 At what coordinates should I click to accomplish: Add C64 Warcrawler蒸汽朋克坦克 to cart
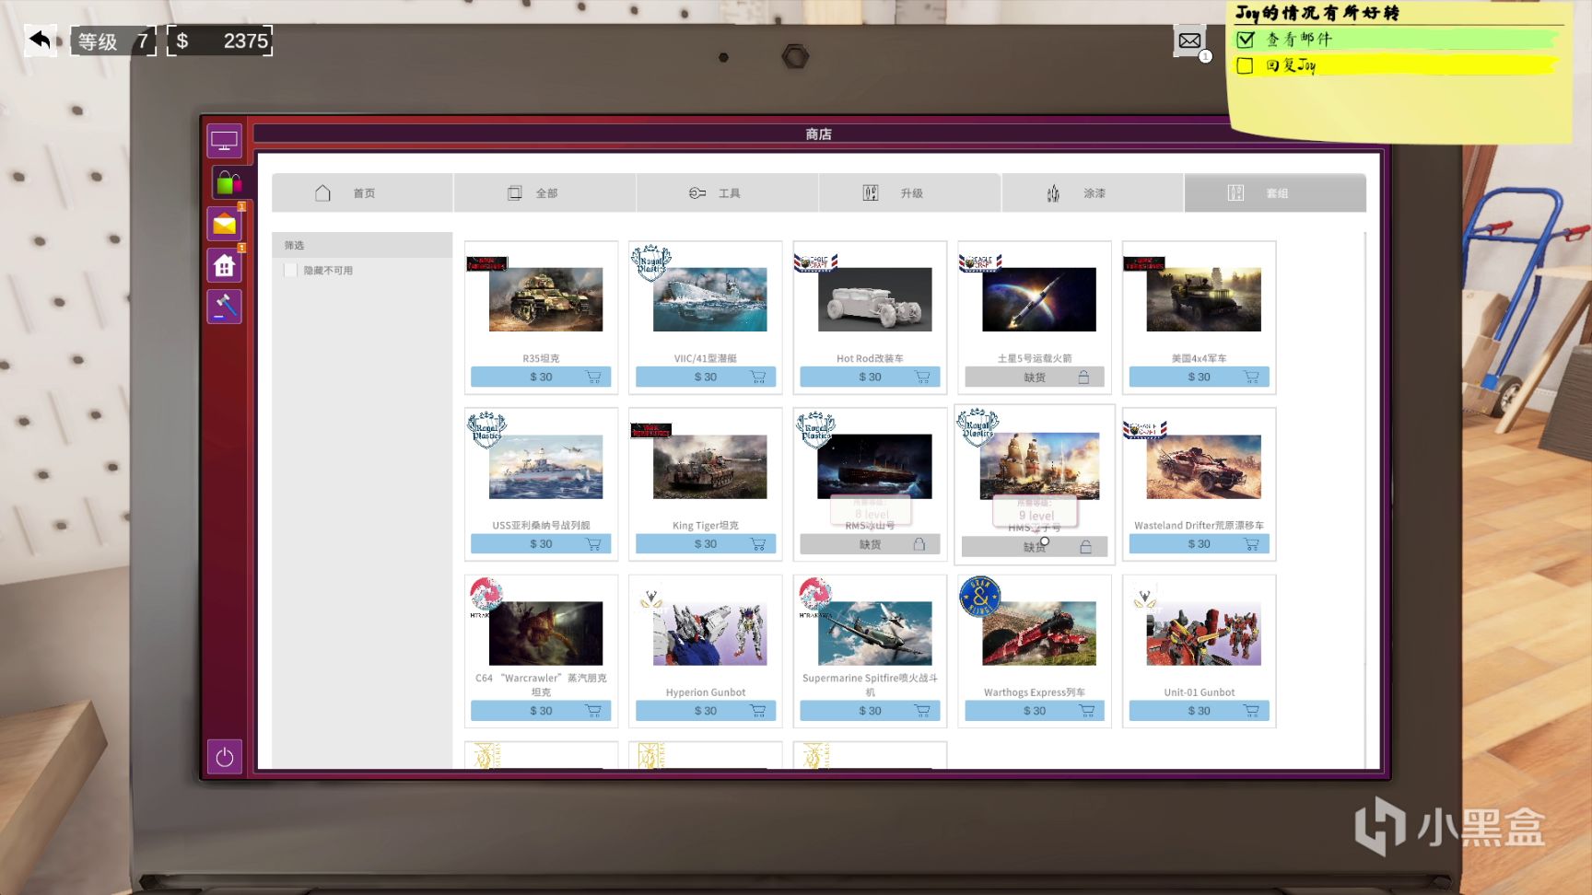pos(593,711)
